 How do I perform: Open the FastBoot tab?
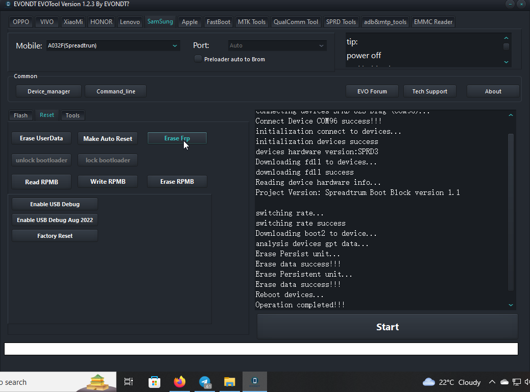click(219, 22)
